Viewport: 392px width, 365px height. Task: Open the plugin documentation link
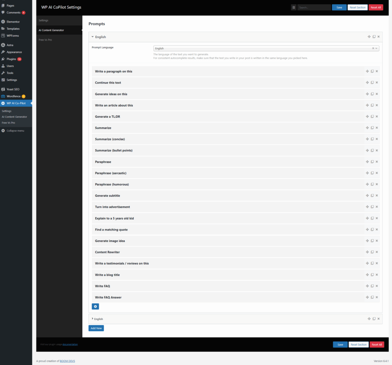point(70,344)
